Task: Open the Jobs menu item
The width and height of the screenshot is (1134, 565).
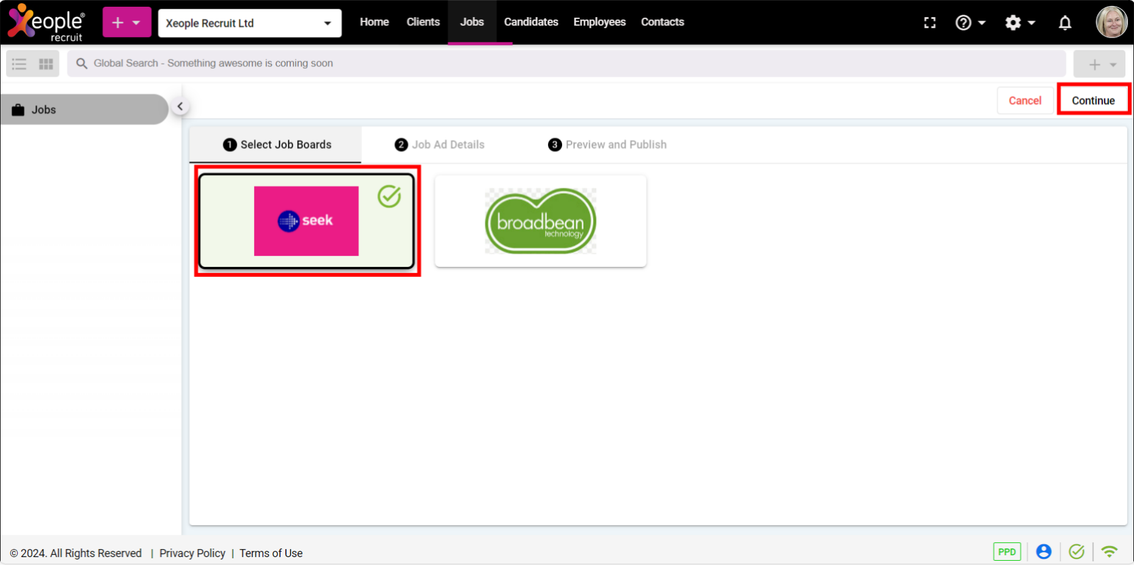Action: click(x=472, y=22)
